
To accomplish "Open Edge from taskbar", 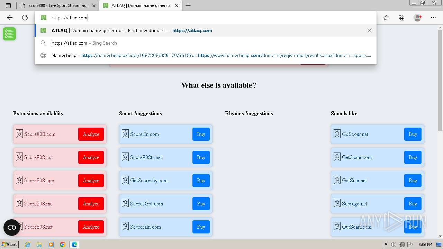I will point(74,245).
